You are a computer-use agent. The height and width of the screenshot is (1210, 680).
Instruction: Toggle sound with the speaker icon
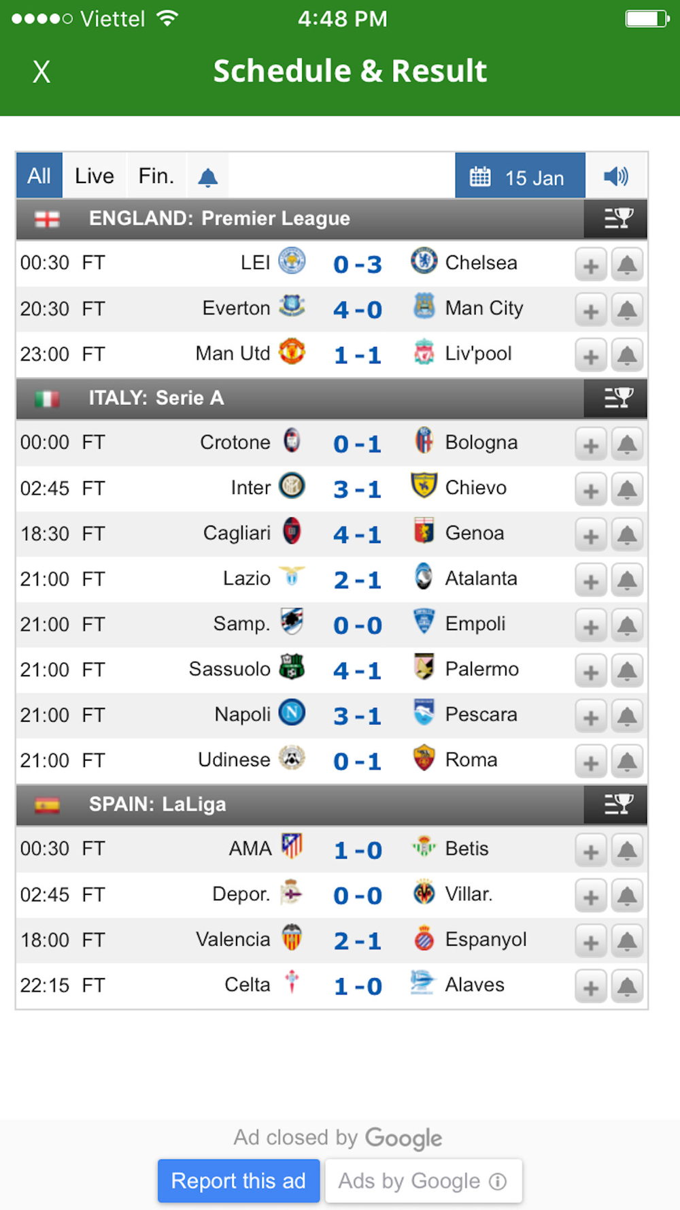[x=616, y=177]
